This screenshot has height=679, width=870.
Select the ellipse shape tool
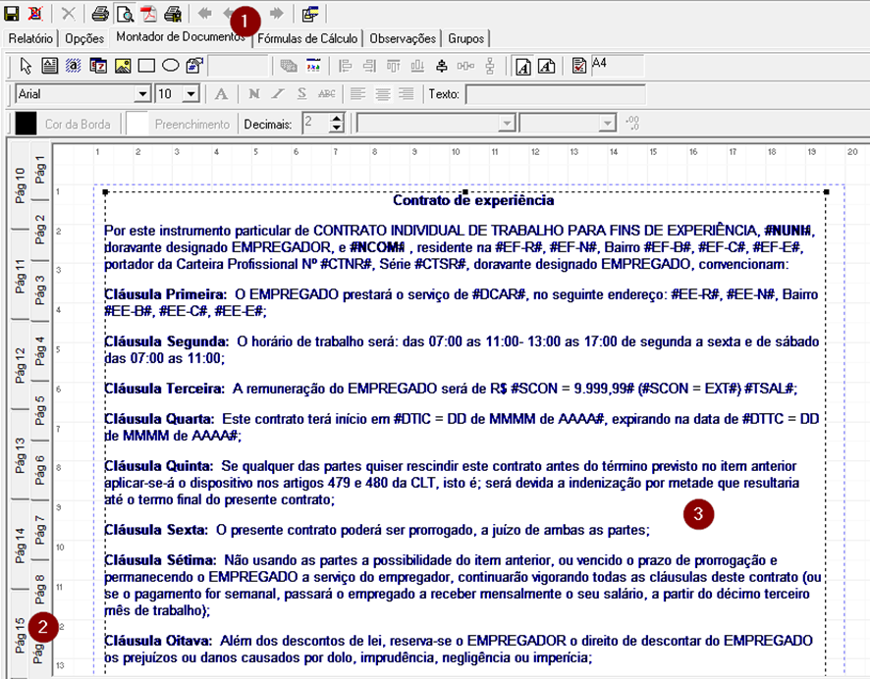(170, 67)
